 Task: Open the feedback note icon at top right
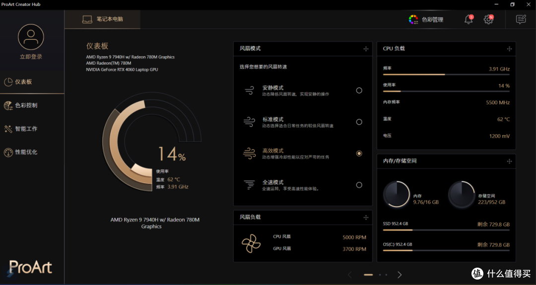(x=521, y=19)
